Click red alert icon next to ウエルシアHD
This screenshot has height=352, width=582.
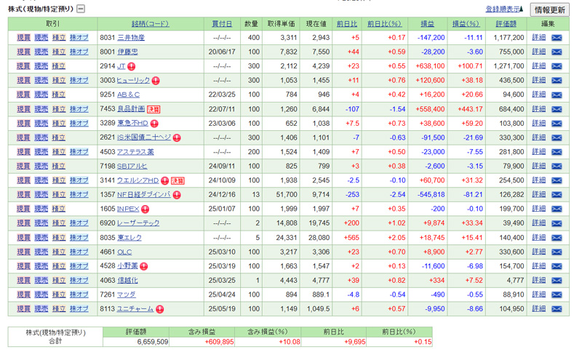click(x=164, y=181)
